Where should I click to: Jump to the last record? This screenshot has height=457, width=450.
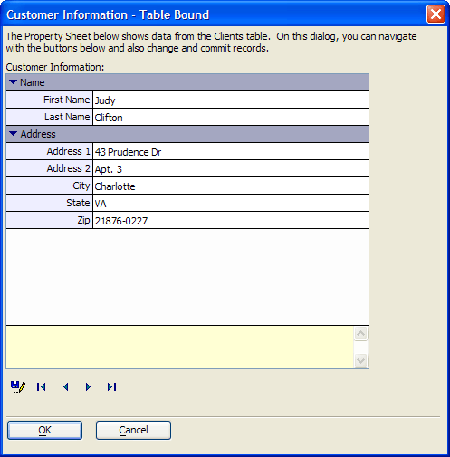[111, 386]
